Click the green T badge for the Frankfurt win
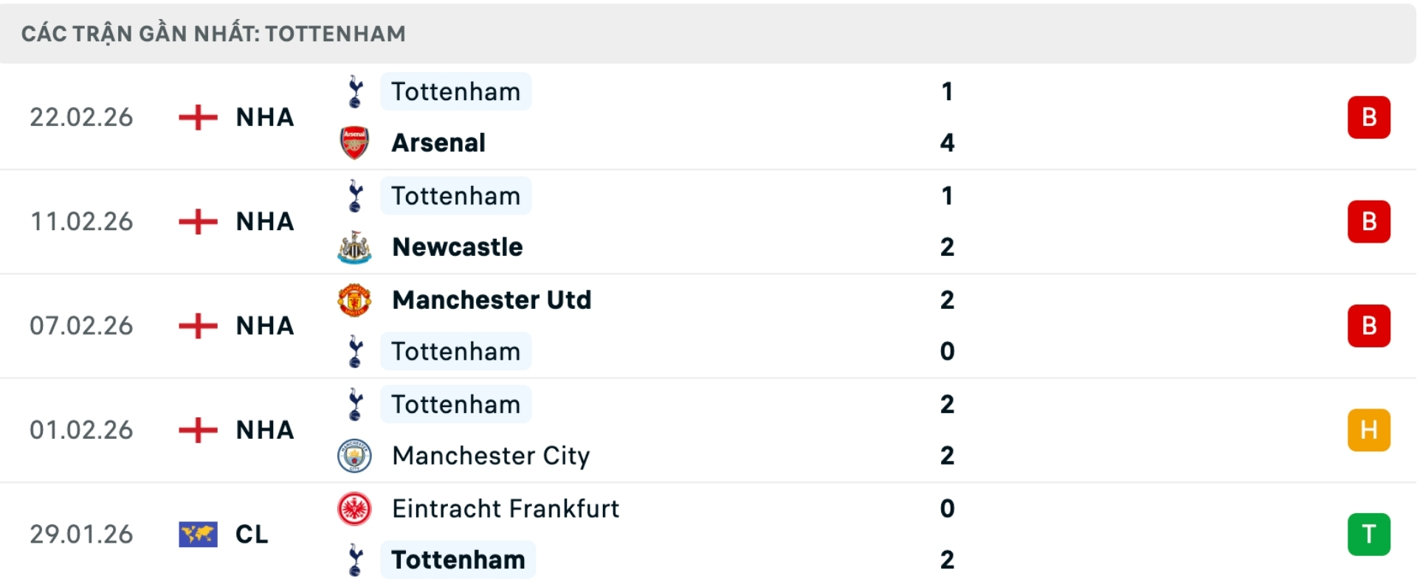Screen dimensions: 1417x584 coord(1369,534)
